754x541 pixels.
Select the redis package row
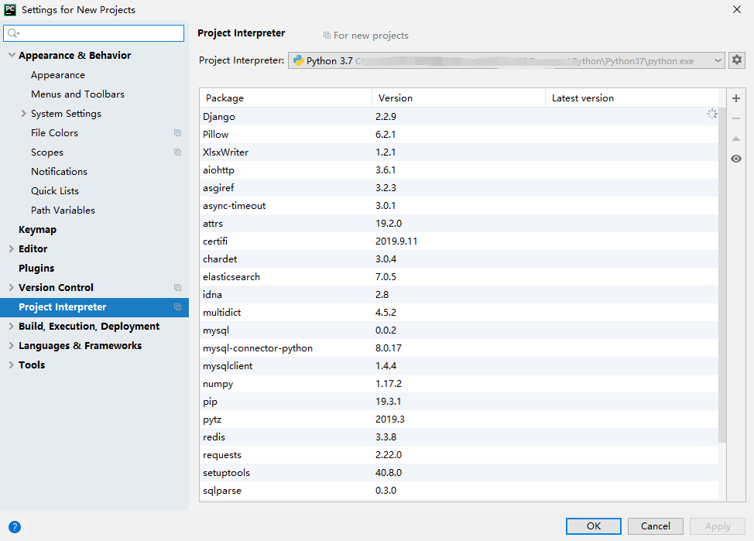(459, 437)
